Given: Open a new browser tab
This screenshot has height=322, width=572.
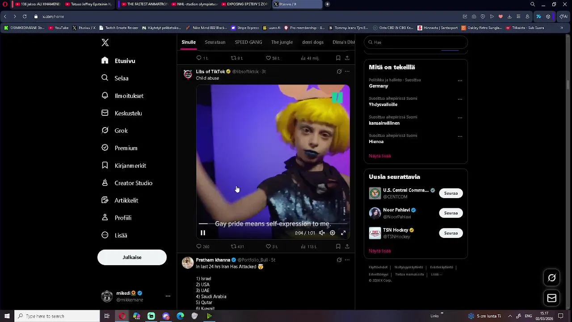Looking at the screenshot, I should 327,4.
